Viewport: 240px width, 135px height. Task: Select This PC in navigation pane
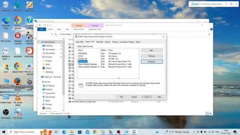pos(47,82)
